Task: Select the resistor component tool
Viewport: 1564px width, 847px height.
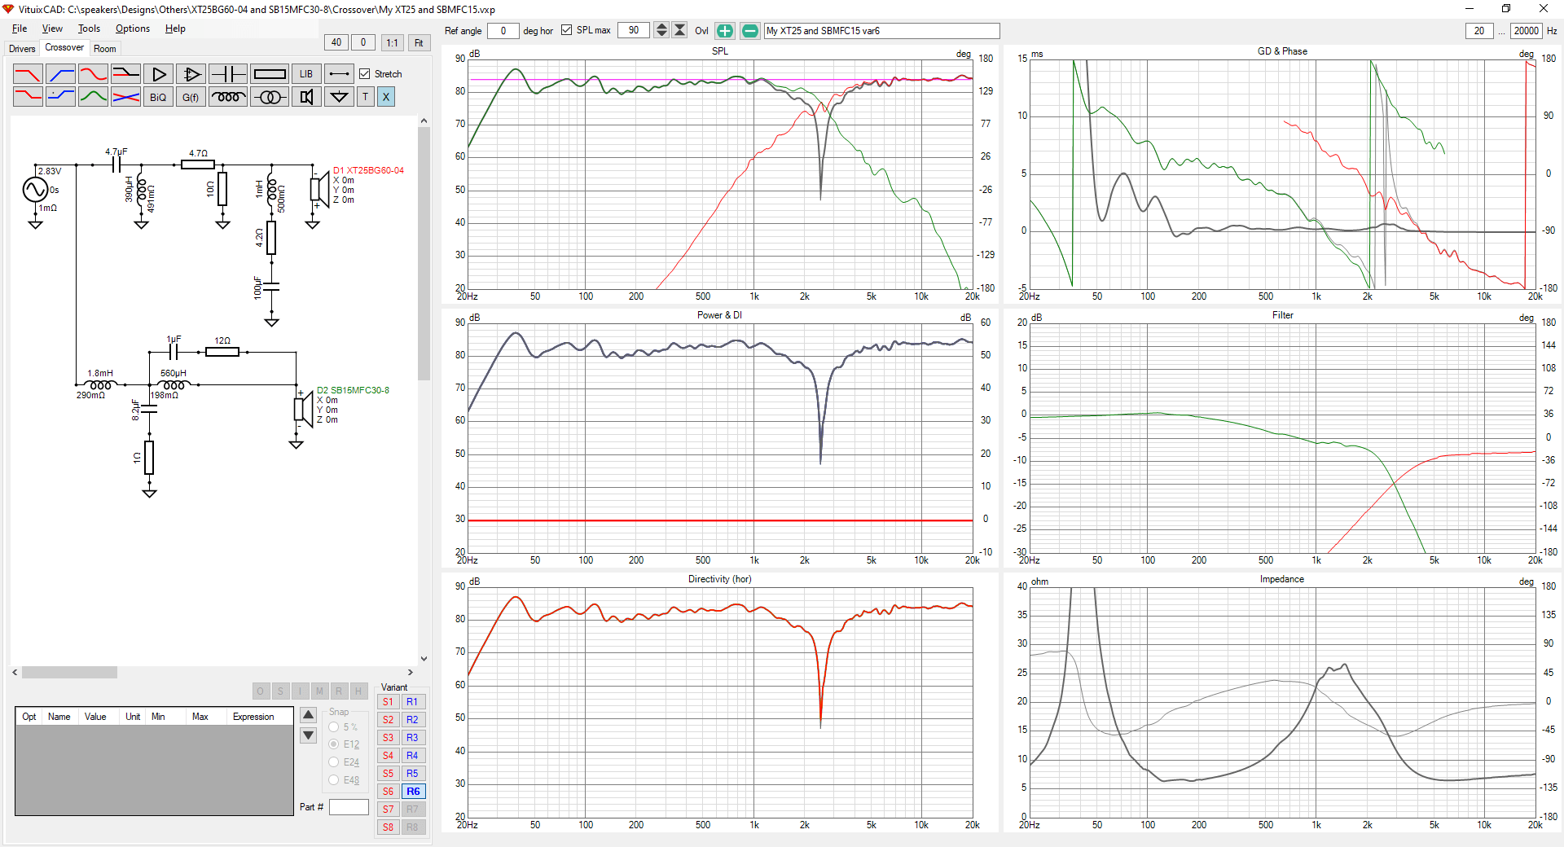Action: pyautogui.click(x=270, y=74)
